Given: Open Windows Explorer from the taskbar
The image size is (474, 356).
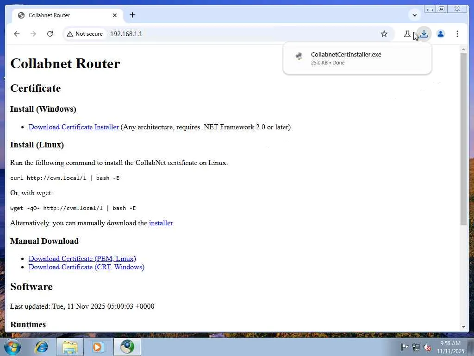Looking at the screenshot, I should [x=69, y=347].
